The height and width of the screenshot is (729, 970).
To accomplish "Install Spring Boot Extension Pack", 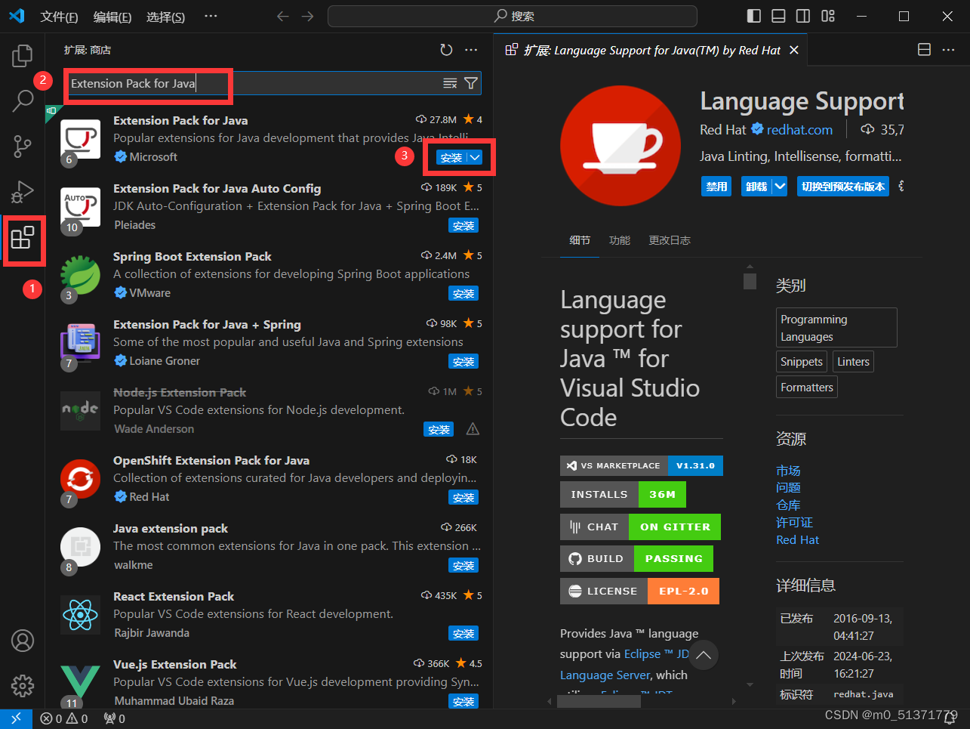I will pyautogui.click(x=463, y=293).
